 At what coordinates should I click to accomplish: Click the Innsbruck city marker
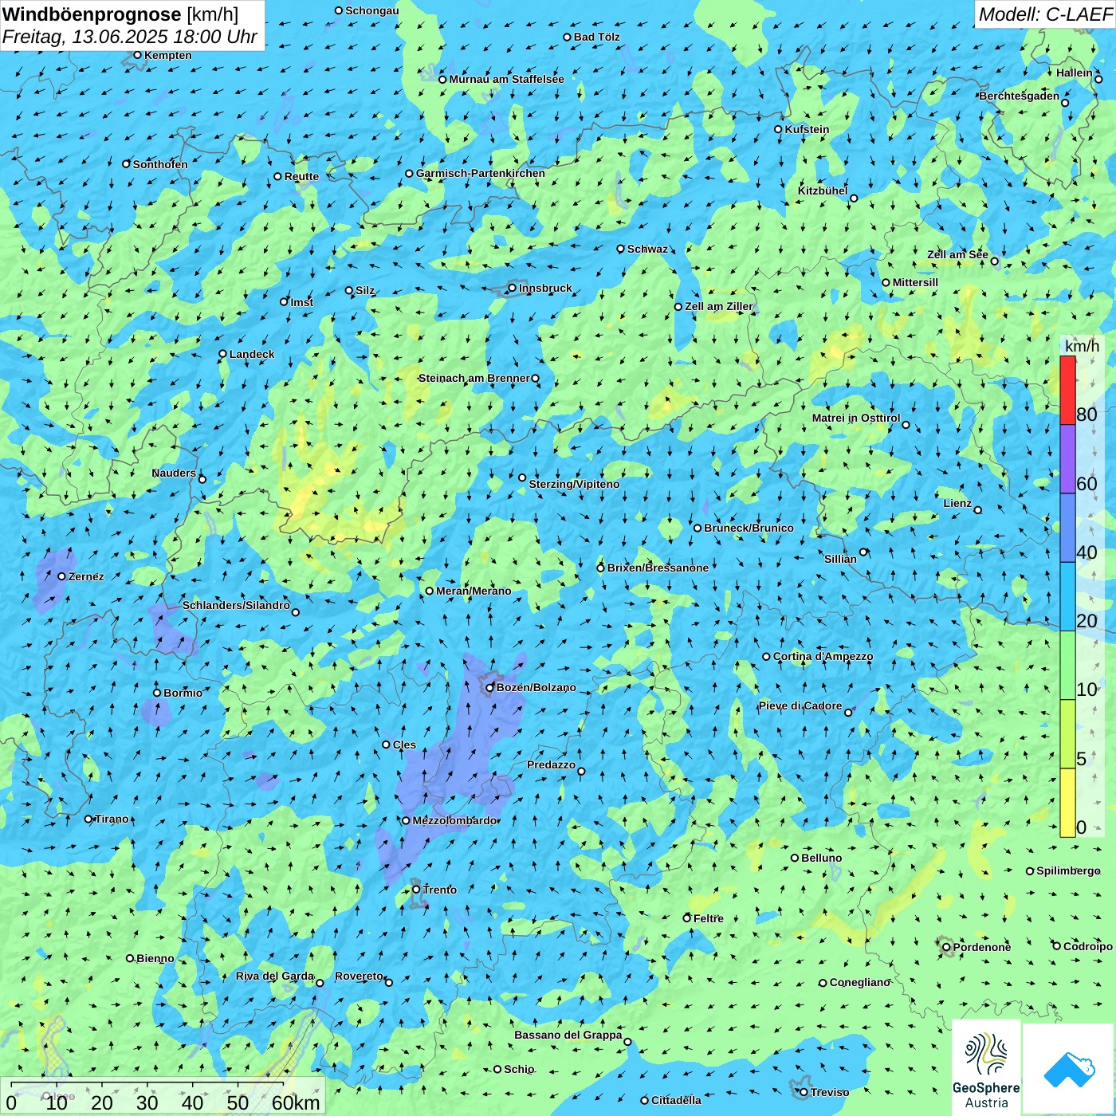coord(512,288)
